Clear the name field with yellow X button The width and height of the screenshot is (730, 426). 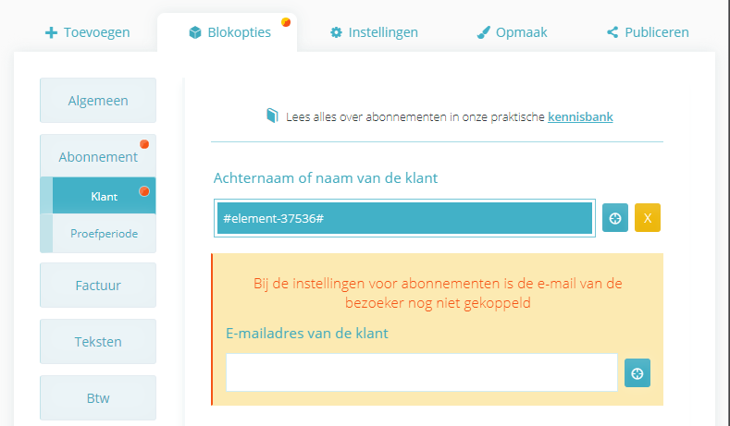(x=648, y=218)
